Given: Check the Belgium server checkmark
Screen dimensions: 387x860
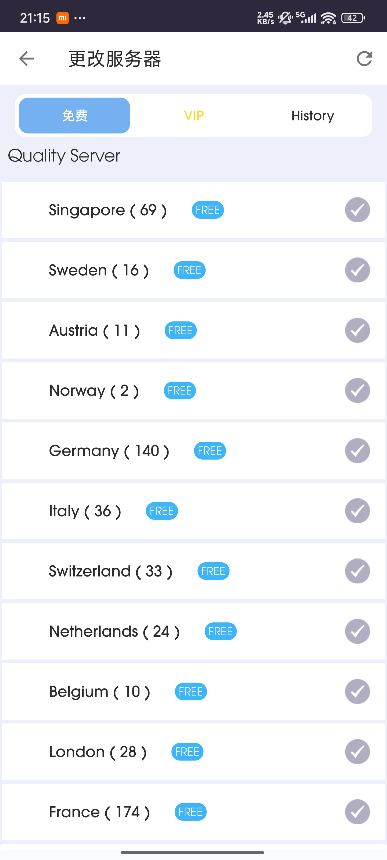Looking at the screenshot, I should tap(357, 691).
